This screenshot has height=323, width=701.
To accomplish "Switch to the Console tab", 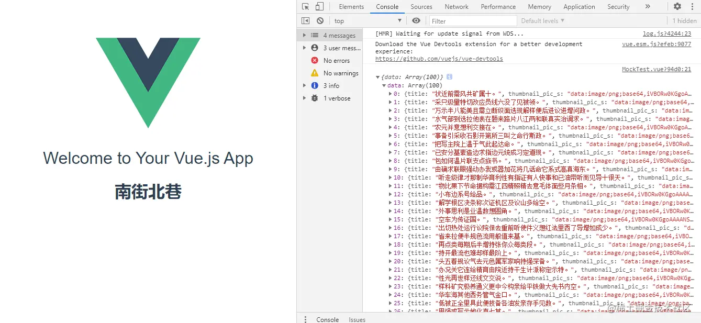I will [x=387, y=7].
